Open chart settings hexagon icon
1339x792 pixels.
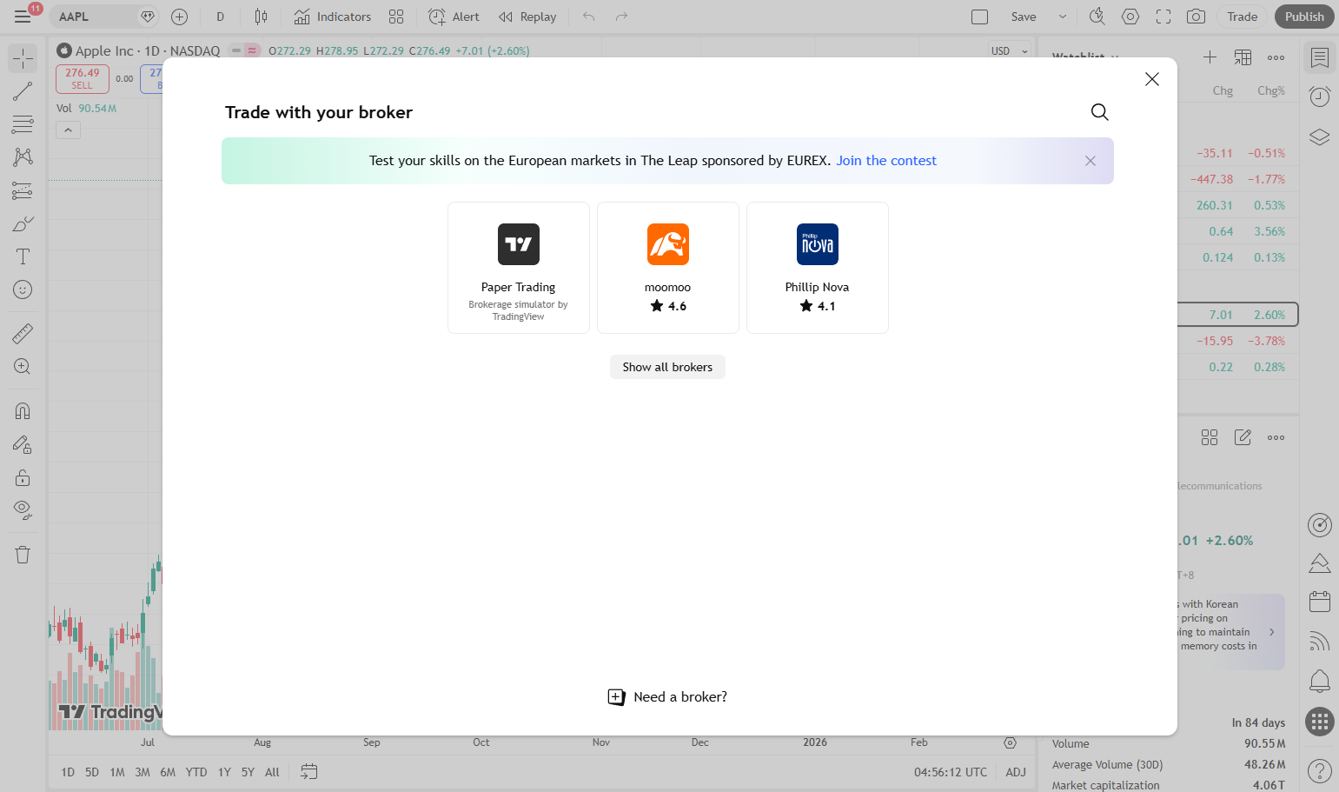click(1130, 17)
